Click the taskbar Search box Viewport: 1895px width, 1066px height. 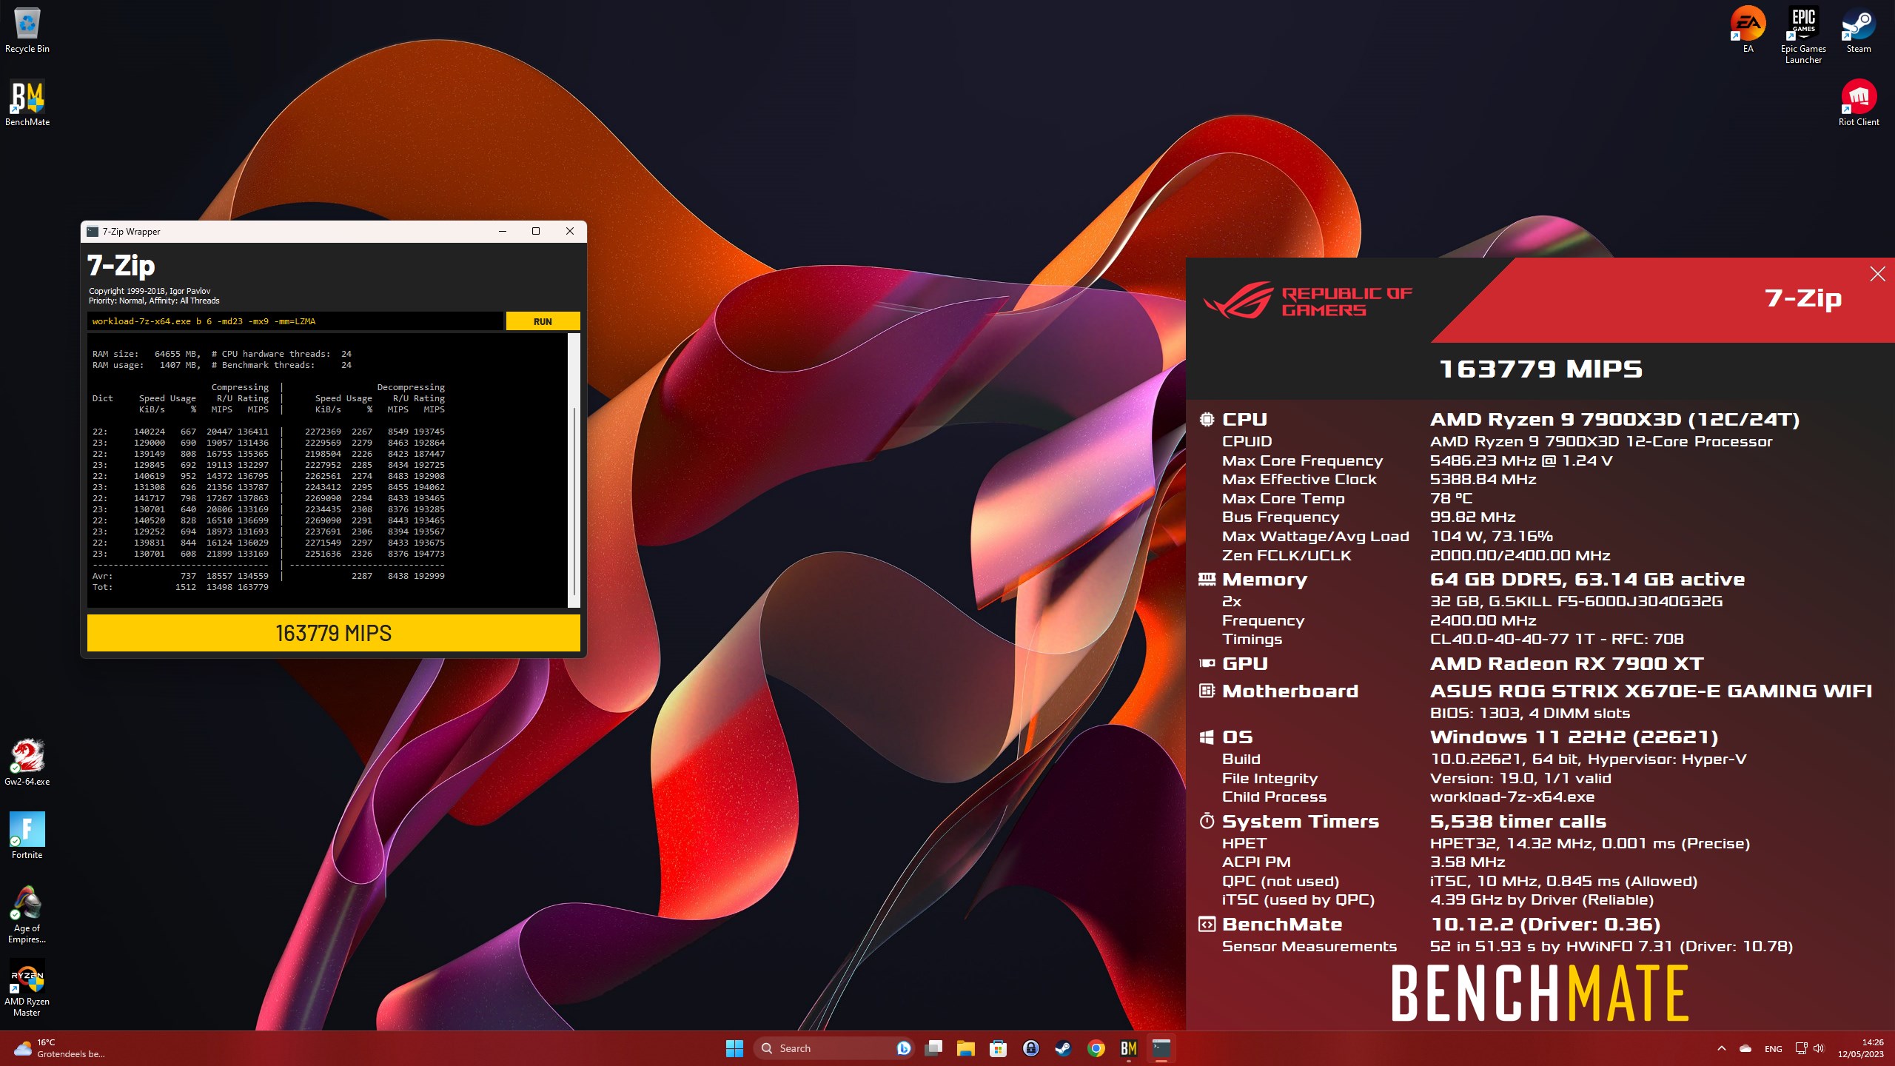(834, 1048)
